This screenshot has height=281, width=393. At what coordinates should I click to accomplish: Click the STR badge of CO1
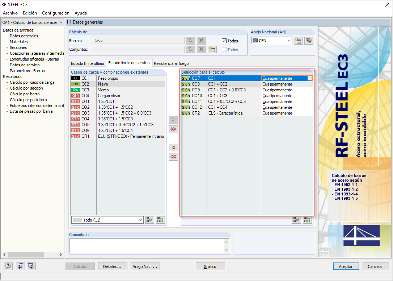click(x=75, y=102)
